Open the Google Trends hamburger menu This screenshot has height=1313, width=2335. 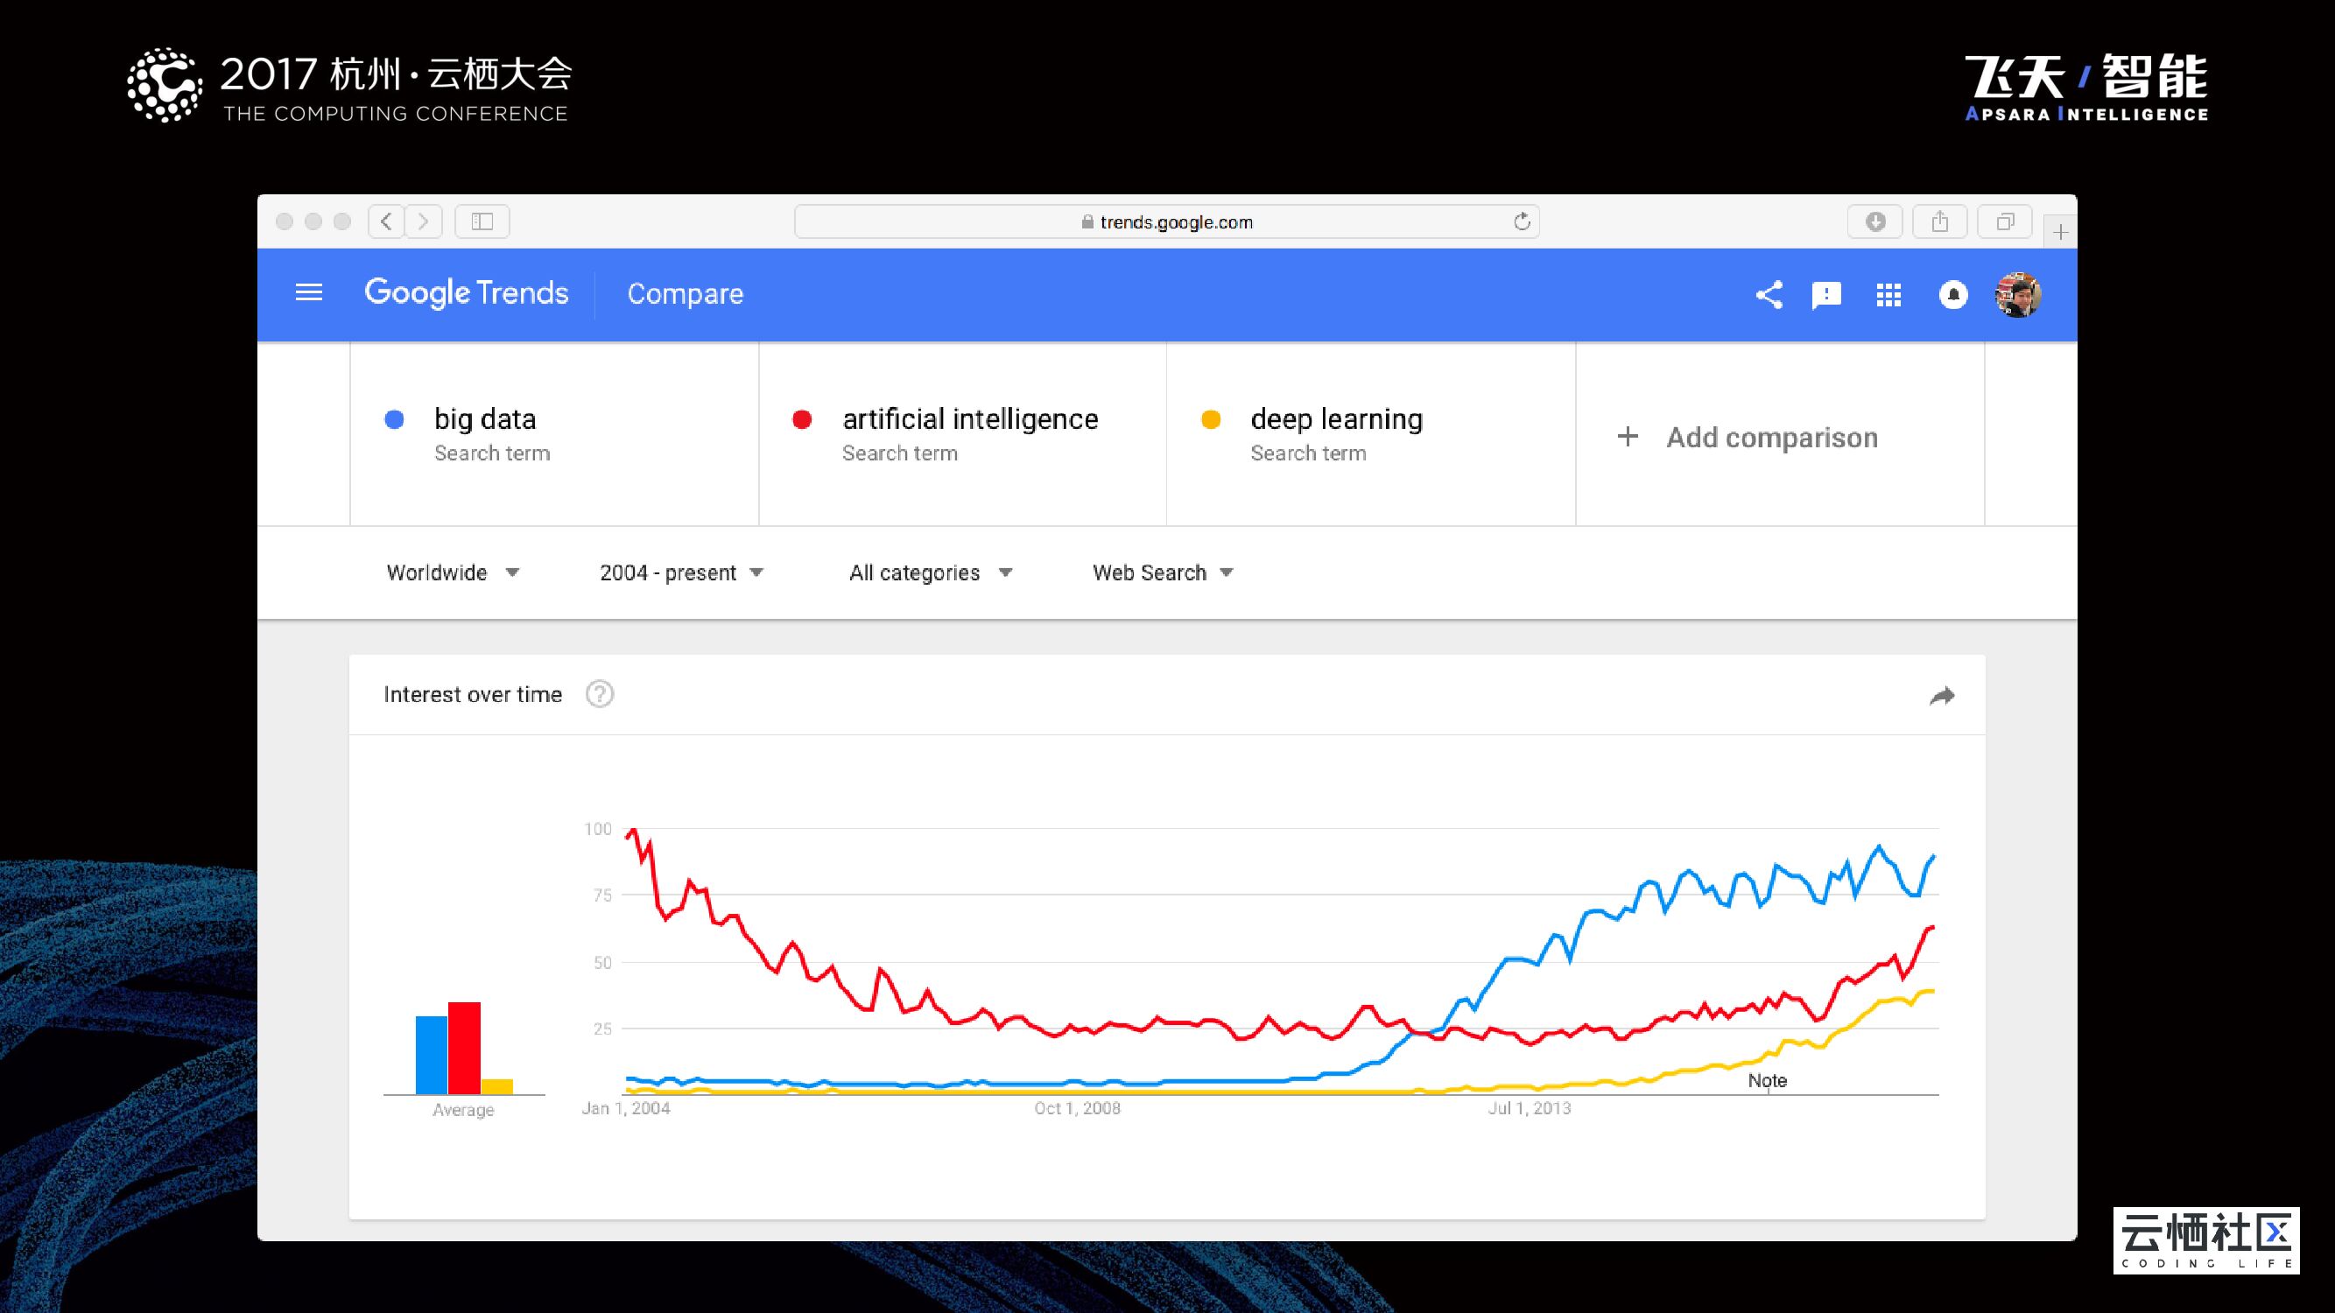pos(309,292)
